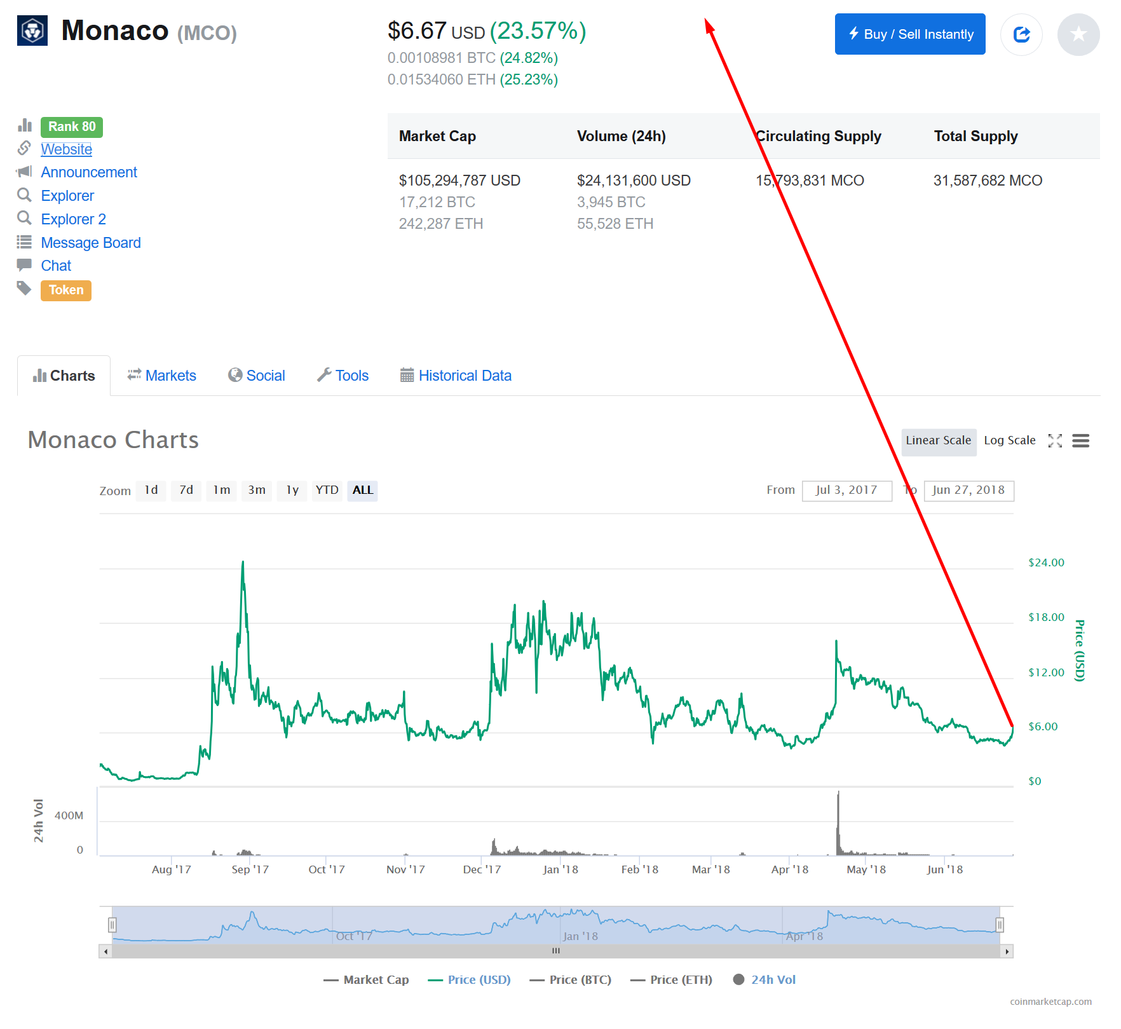Click the 0.01534060 ETH price text
Viewport: 1121px width, 1029px height.
click(442, 79)
